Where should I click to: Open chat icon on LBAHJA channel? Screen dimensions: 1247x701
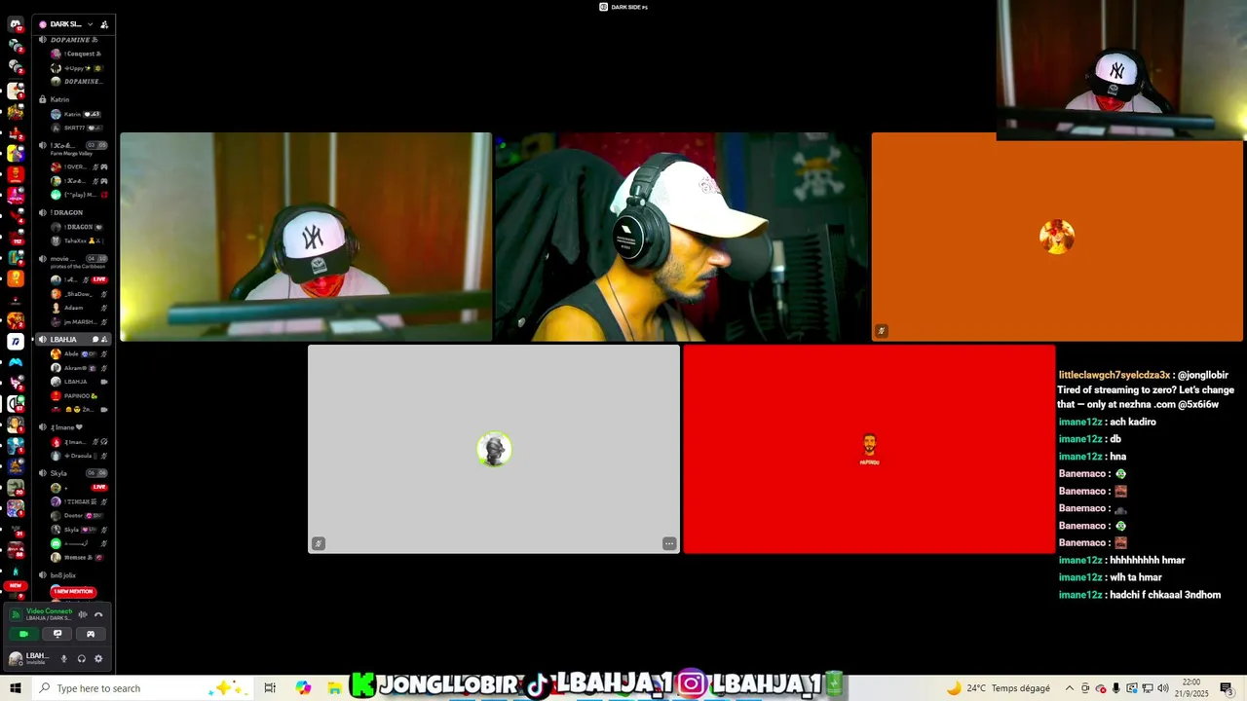[95, 339]
